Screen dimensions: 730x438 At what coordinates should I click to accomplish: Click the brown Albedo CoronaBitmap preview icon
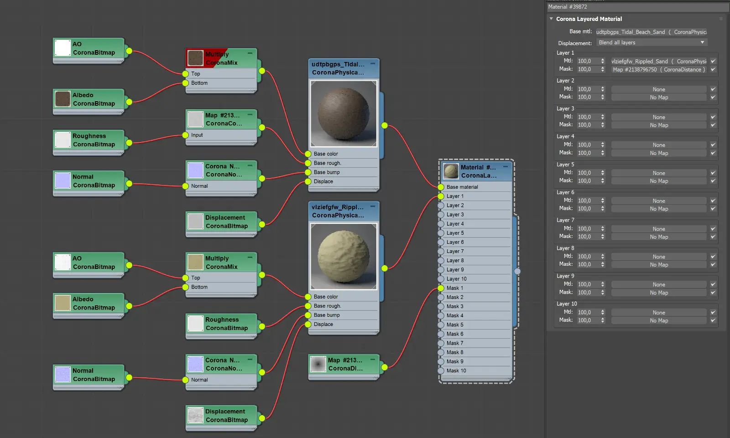[x=62, y=99]
